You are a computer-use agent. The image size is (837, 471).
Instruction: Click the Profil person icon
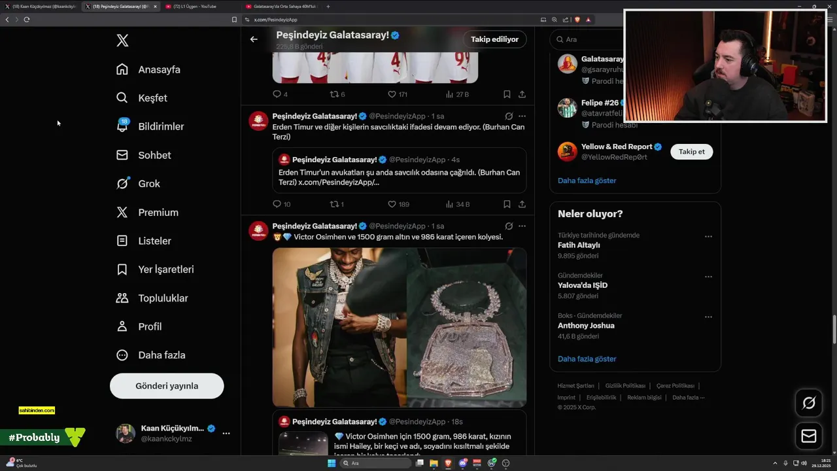122,326
